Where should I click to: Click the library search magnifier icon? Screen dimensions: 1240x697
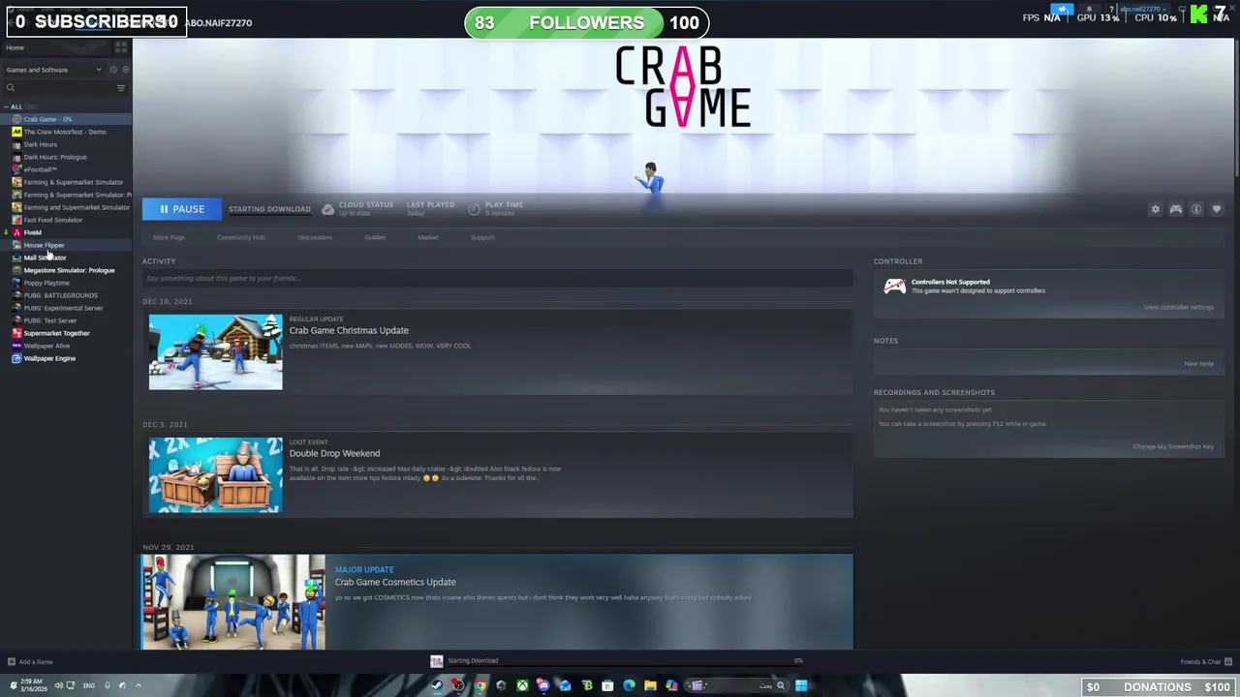tap(11, 88)
